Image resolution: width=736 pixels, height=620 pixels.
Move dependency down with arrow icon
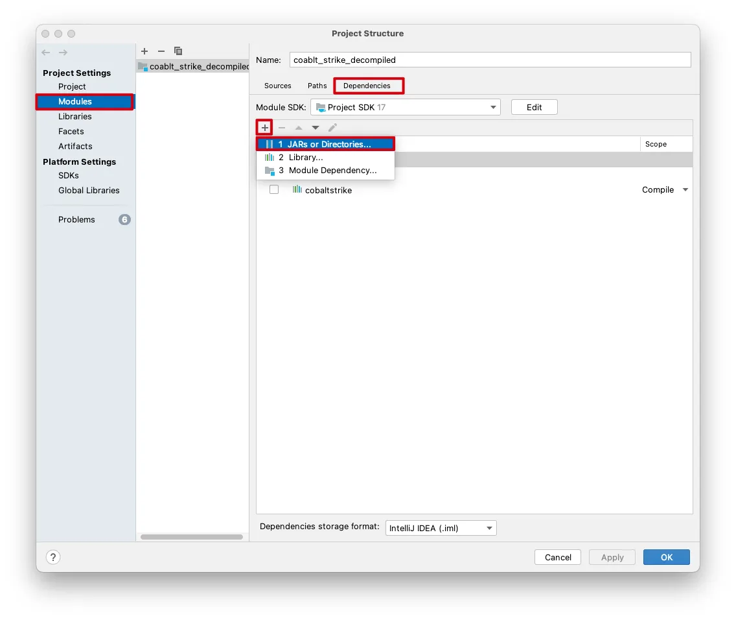click(316, 128)
